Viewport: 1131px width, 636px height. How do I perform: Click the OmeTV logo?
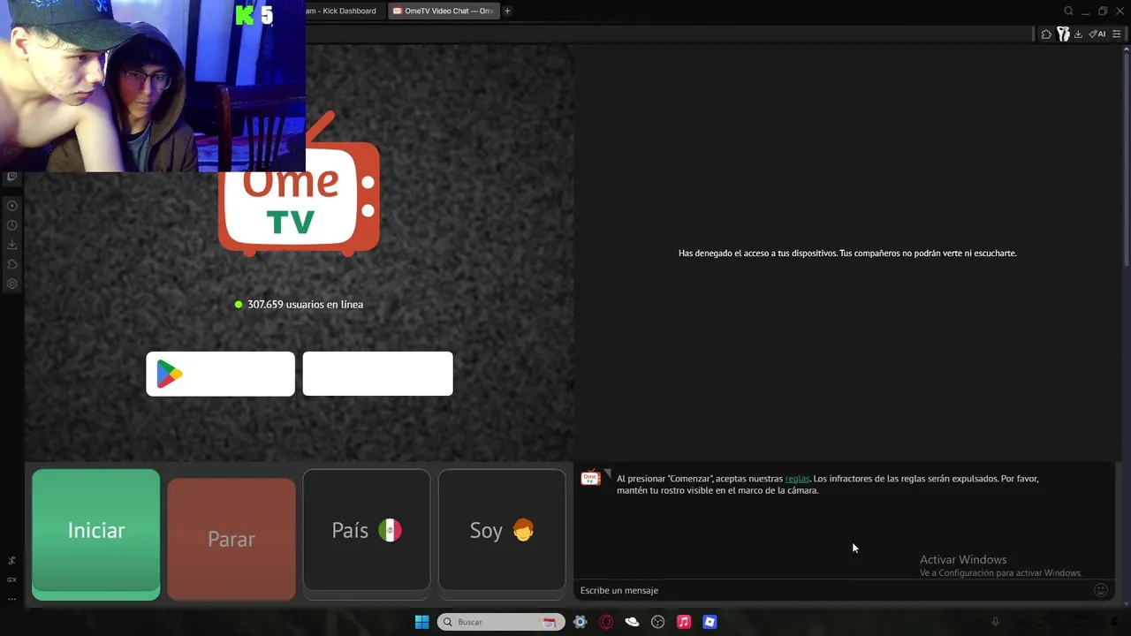pyautogui.click(x=299, y=184)
